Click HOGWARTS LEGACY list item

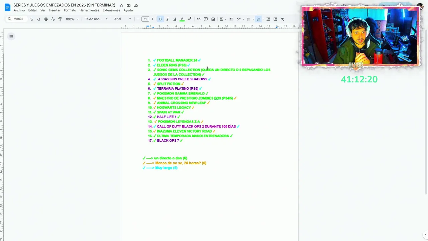pyautogui.click(x=174, y=108)
